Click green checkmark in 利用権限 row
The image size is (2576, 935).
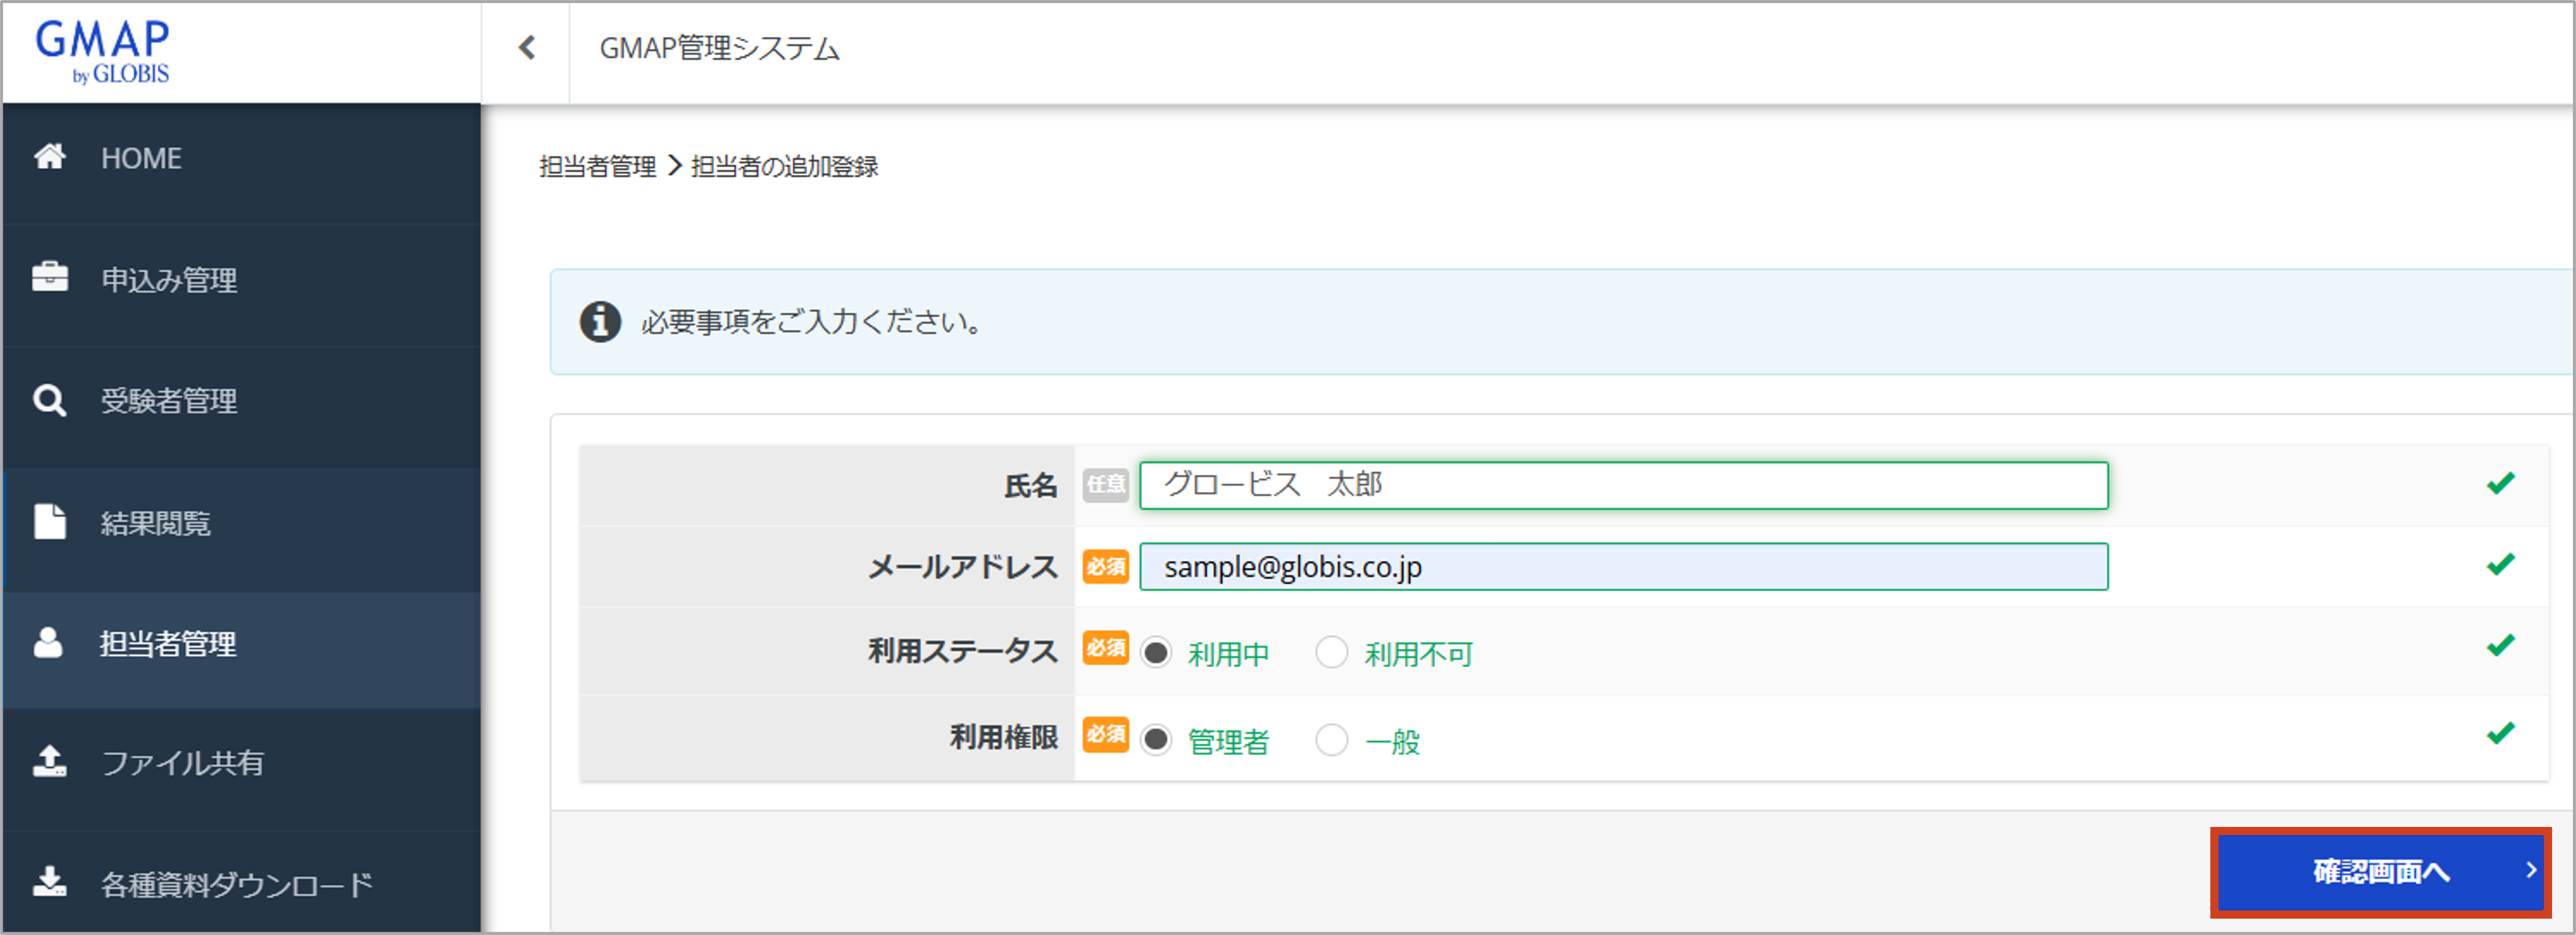click(2500, 734)
